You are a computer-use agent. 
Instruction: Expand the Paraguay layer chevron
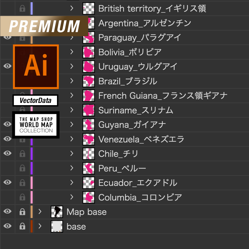[x=72, y=37]
